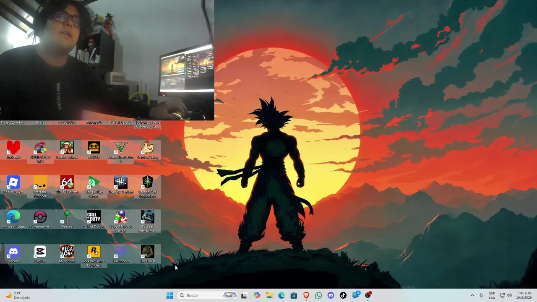Select the Megabonk desktop icon
Viewport: 537px width, 302px height.
click(67, 255)
